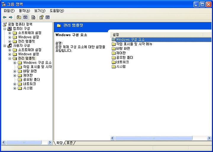Viewport: 213px width, 152px height.
Task: Expand 관리 템플릿 under 컴퓨터 구성
Action: pyautogui.click(x=10, y=41)
